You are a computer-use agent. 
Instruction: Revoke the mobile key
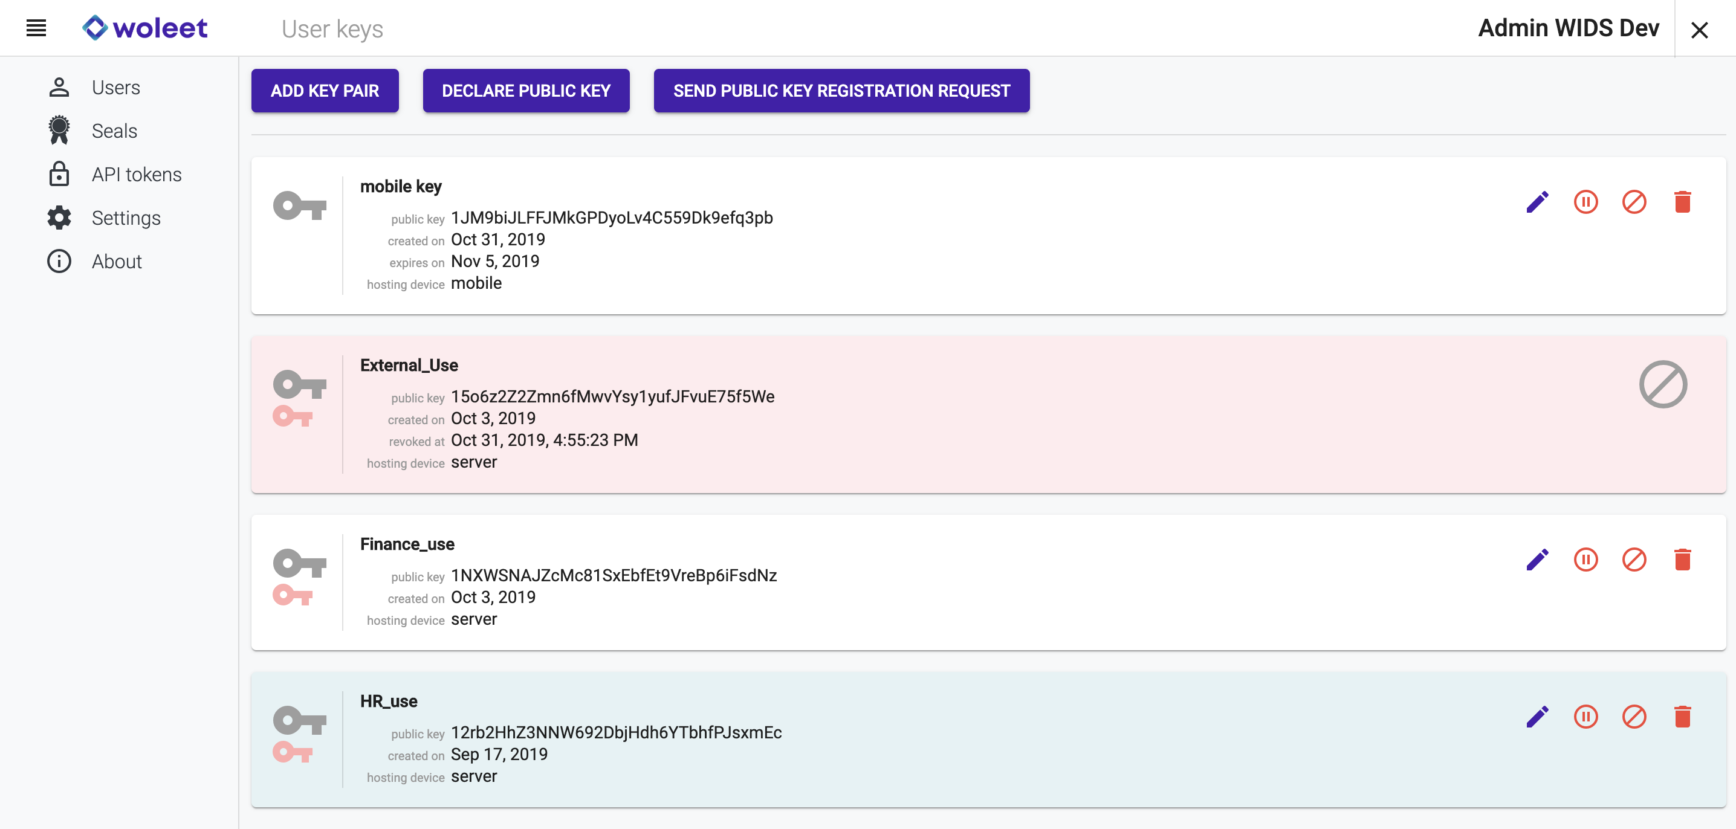(1634, 202)
